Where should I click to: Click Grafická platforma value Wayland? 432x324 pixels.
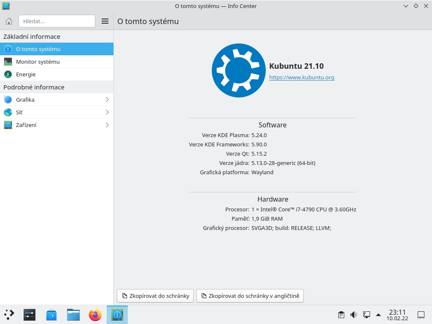262,173
